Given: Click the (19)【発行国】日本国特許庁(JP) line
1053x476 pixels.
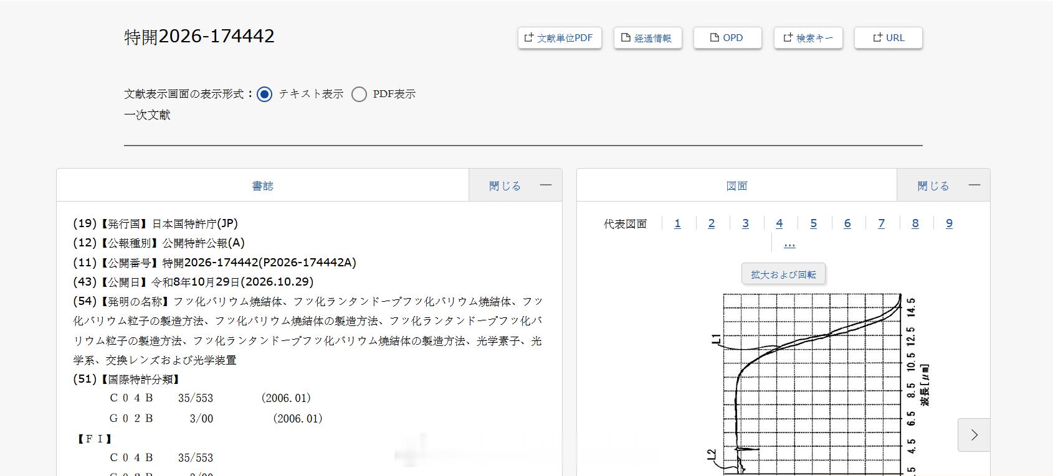Looking at the screenshot, I should (155, 223).
